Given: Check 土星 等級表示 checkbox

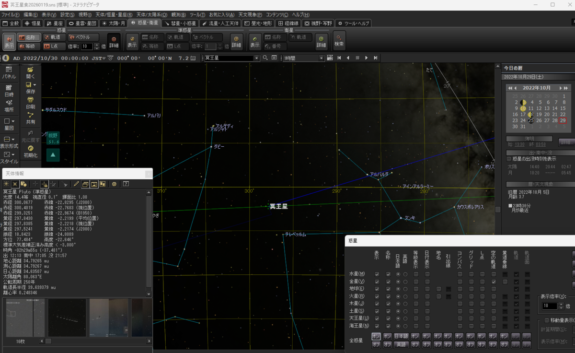Looking at the screenshot, I should [x=416, y=311].
